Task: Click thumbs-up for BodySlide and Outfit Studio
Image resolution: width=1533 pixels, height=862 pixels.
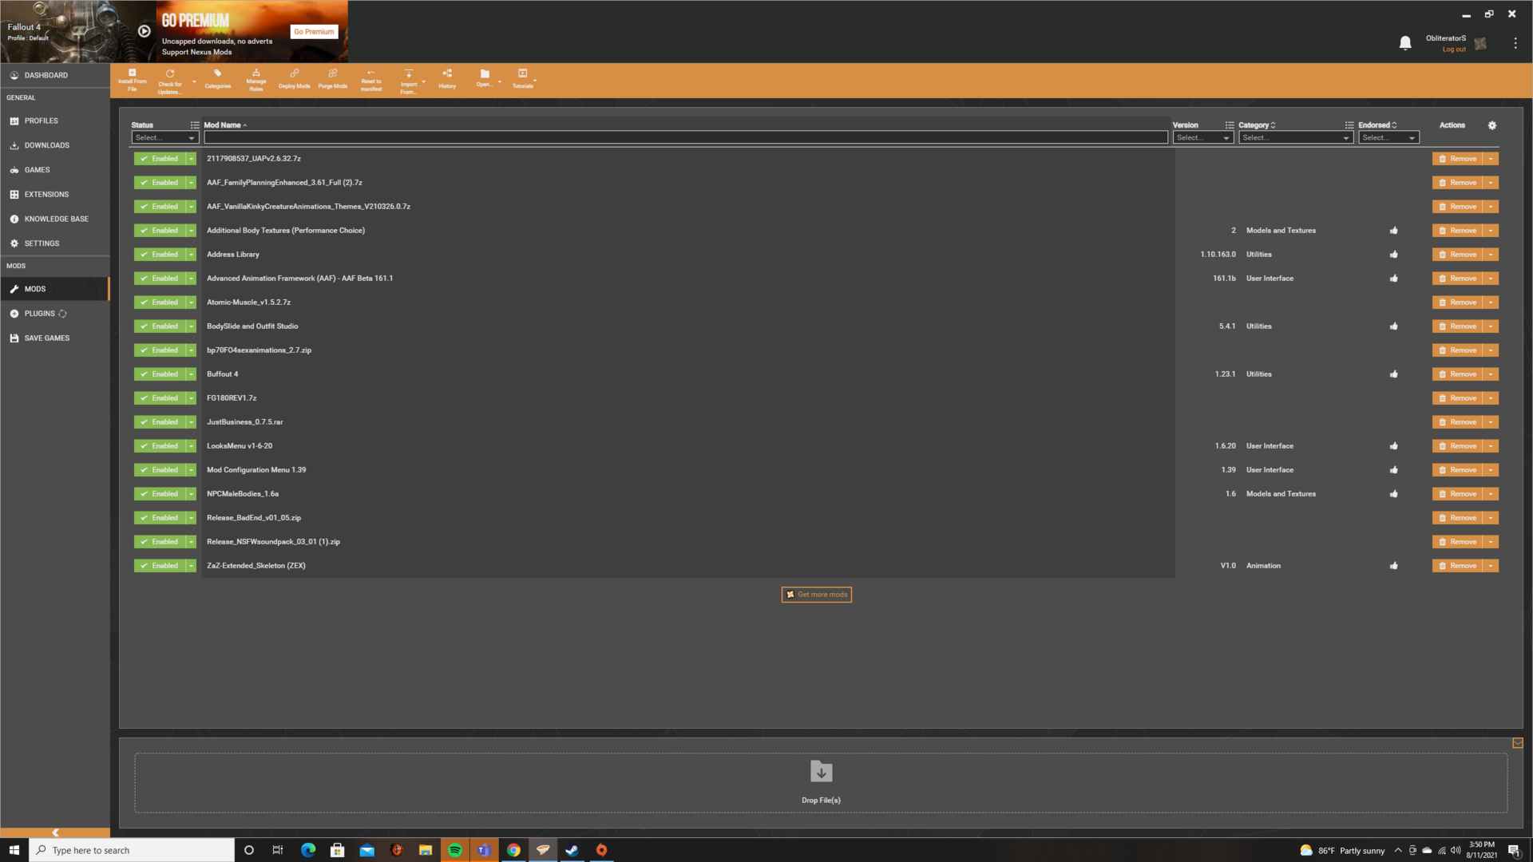Action: pos(1394,326)
